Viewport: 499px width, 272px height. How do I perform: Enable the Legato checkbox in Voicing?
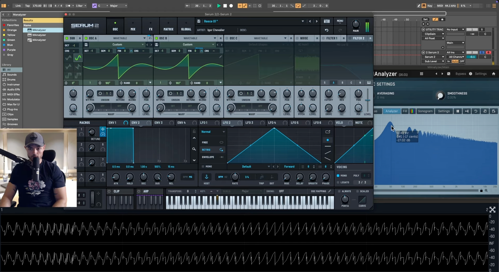click(x=338, y=183)
